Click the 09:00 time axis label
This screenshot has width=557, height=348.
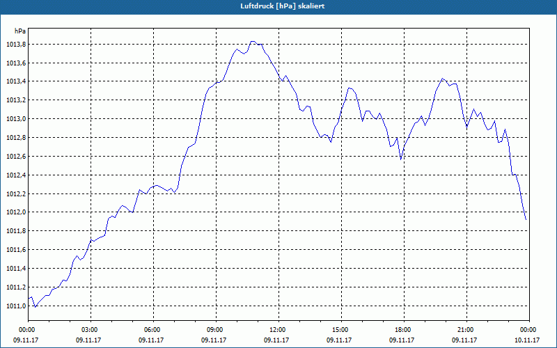pyautogui.click(x=216, y=330)
